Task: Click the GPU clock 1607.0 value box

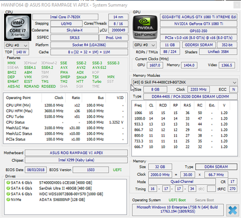Action: click(155, 65)
